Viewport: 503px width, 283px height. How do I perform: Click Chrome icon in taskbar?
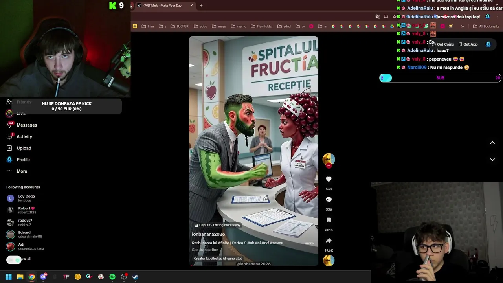coord(31,277)
